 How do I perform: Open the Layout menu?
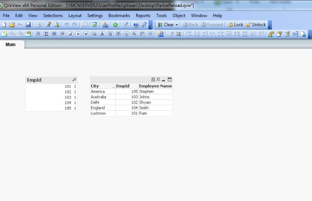pyautogui.click(x=75, y=15)
